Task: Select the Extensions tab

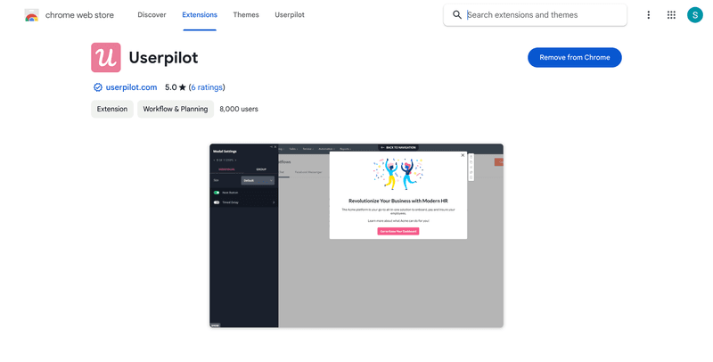Action: tap(200, 15)
